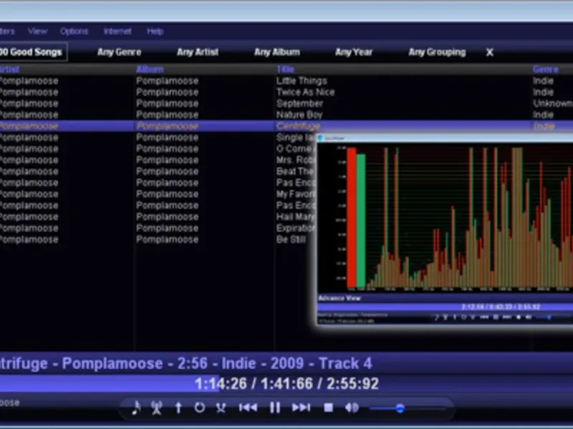Screen dimensions: 573x429
Task: Click the now playing Centrifuge info banner
Action: coord(186,363)
